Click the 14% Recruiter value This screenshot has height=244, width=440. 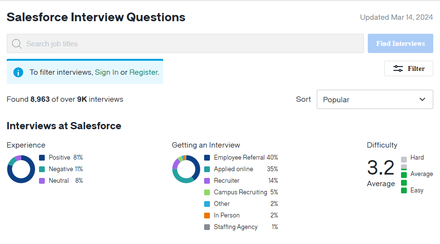pos(273,180)
